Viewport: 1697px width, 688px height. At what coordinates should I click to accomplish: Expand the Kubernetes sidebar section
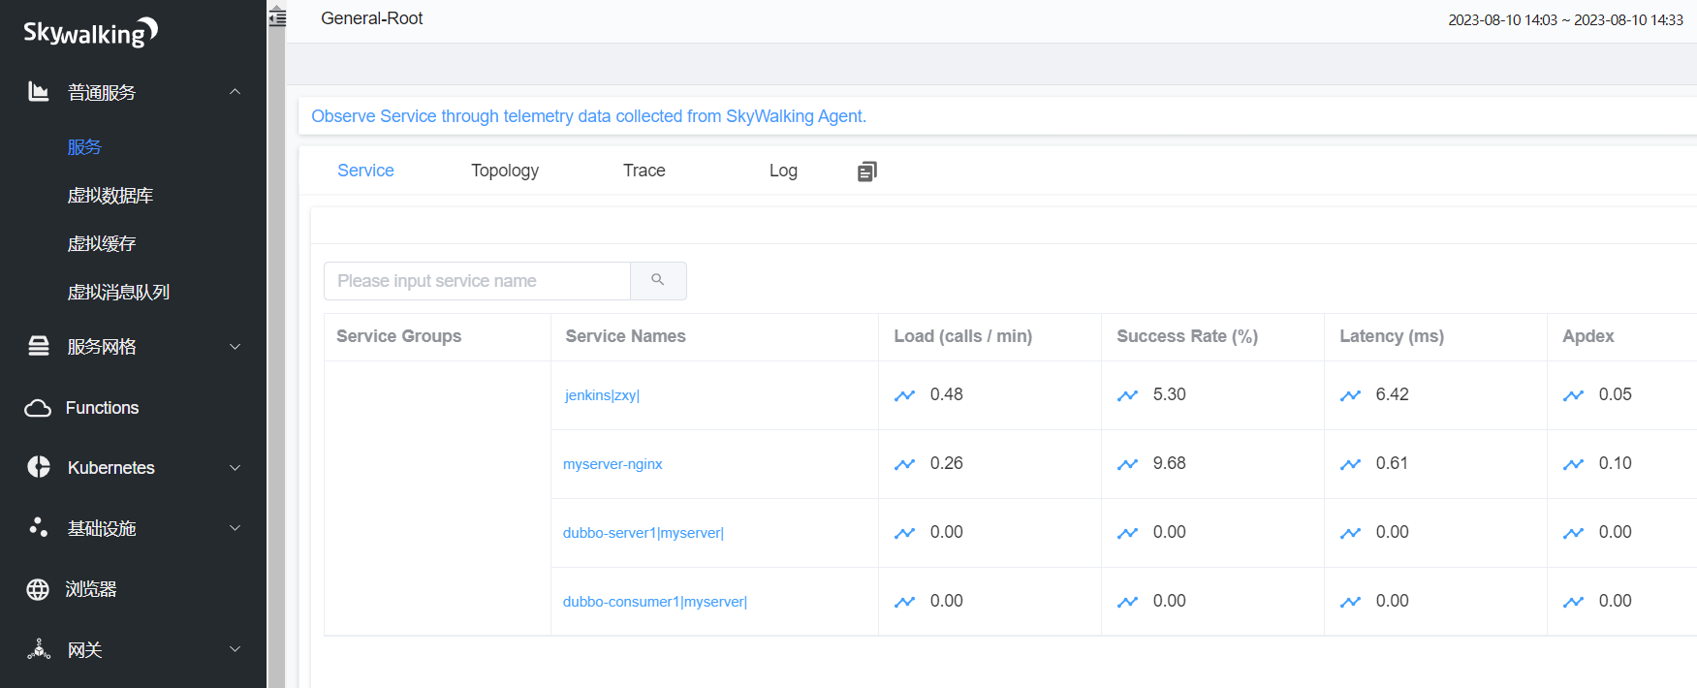click(x=235, y=468)
